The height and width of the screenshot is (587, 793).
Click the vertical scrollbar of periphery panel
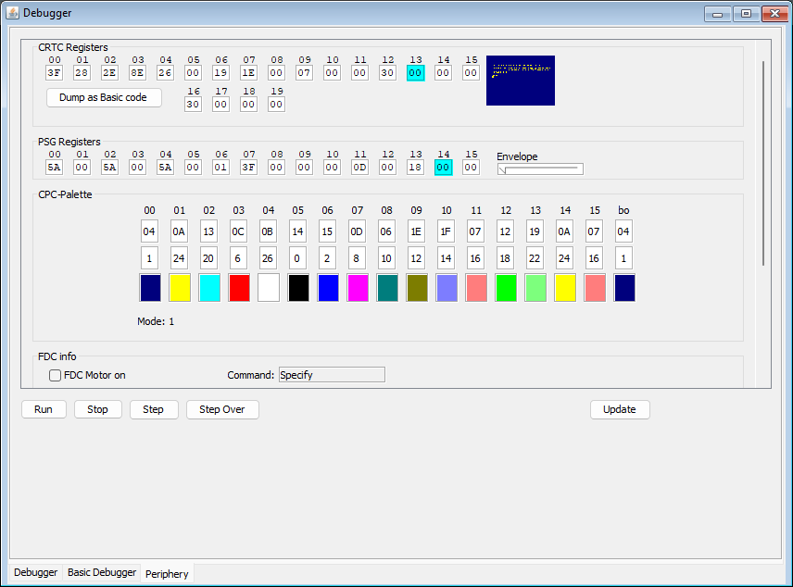pyautogui.click(x=763, y=163)
